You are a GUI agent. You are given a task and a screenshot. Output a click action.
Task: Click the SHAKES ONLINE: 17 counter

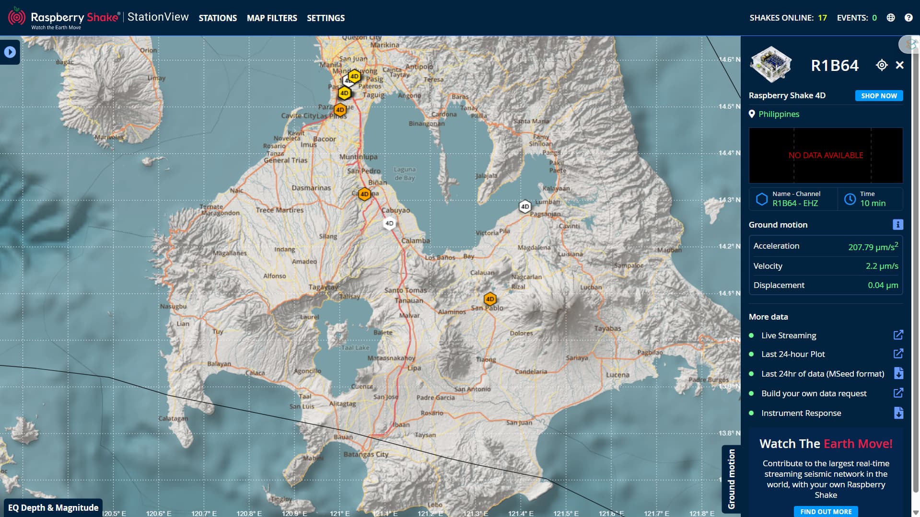tap(788, 18)
